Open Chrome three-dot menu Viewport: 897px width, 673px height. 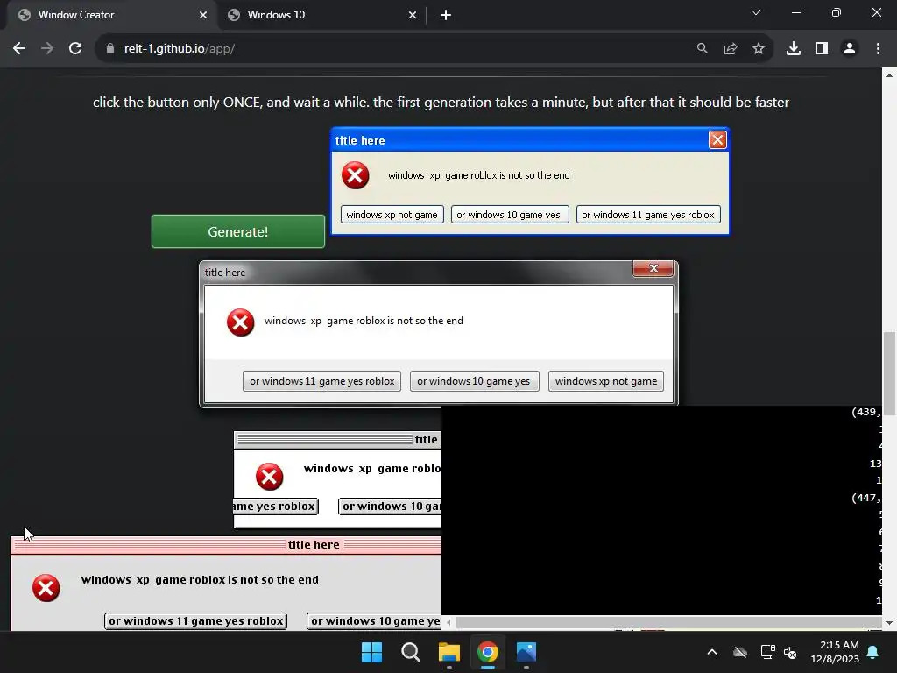(x=878, y=49)
